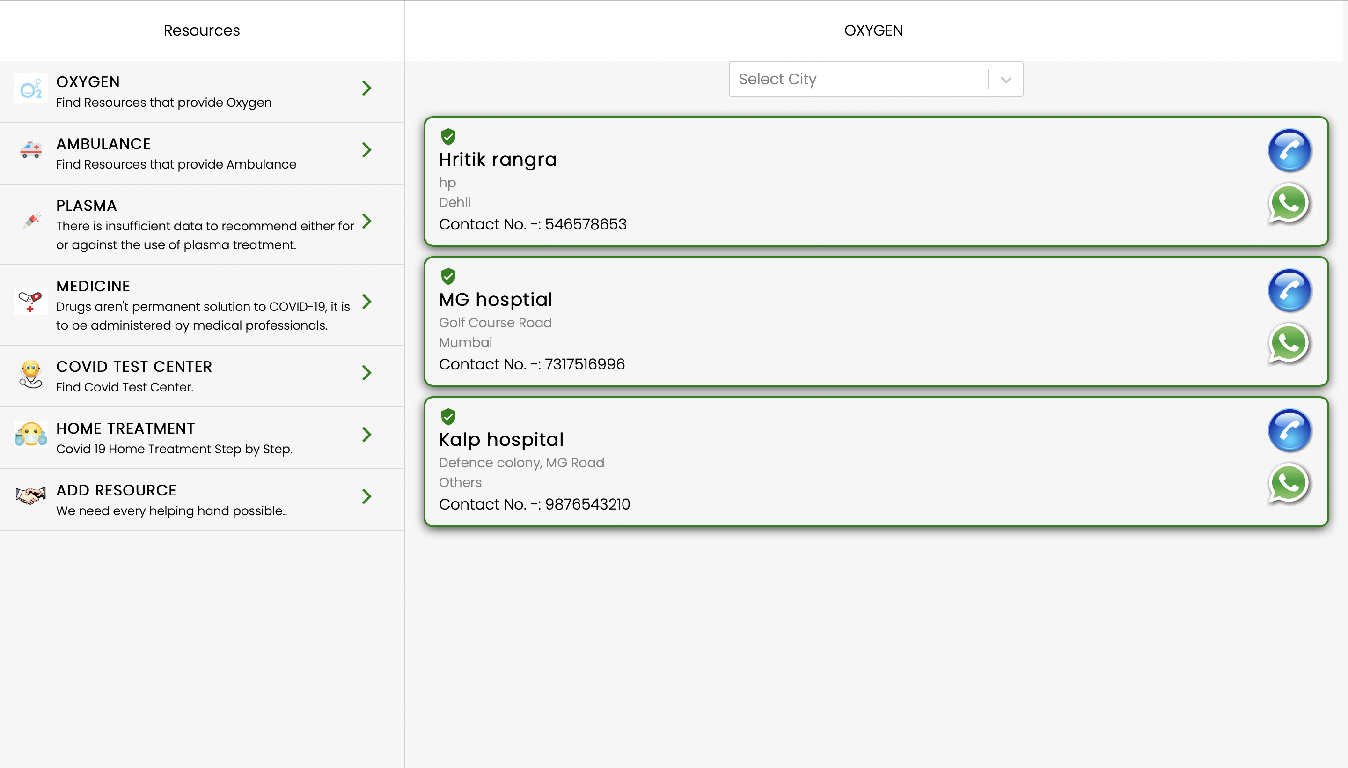The image size is (1348, 768).
Task: Open the HOME TREATMENT menu item
Action: tap(125, 428)
